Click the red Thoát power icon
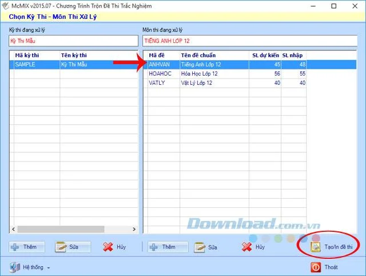The height and width of the screenshot is (276, 366). (316, 267)
